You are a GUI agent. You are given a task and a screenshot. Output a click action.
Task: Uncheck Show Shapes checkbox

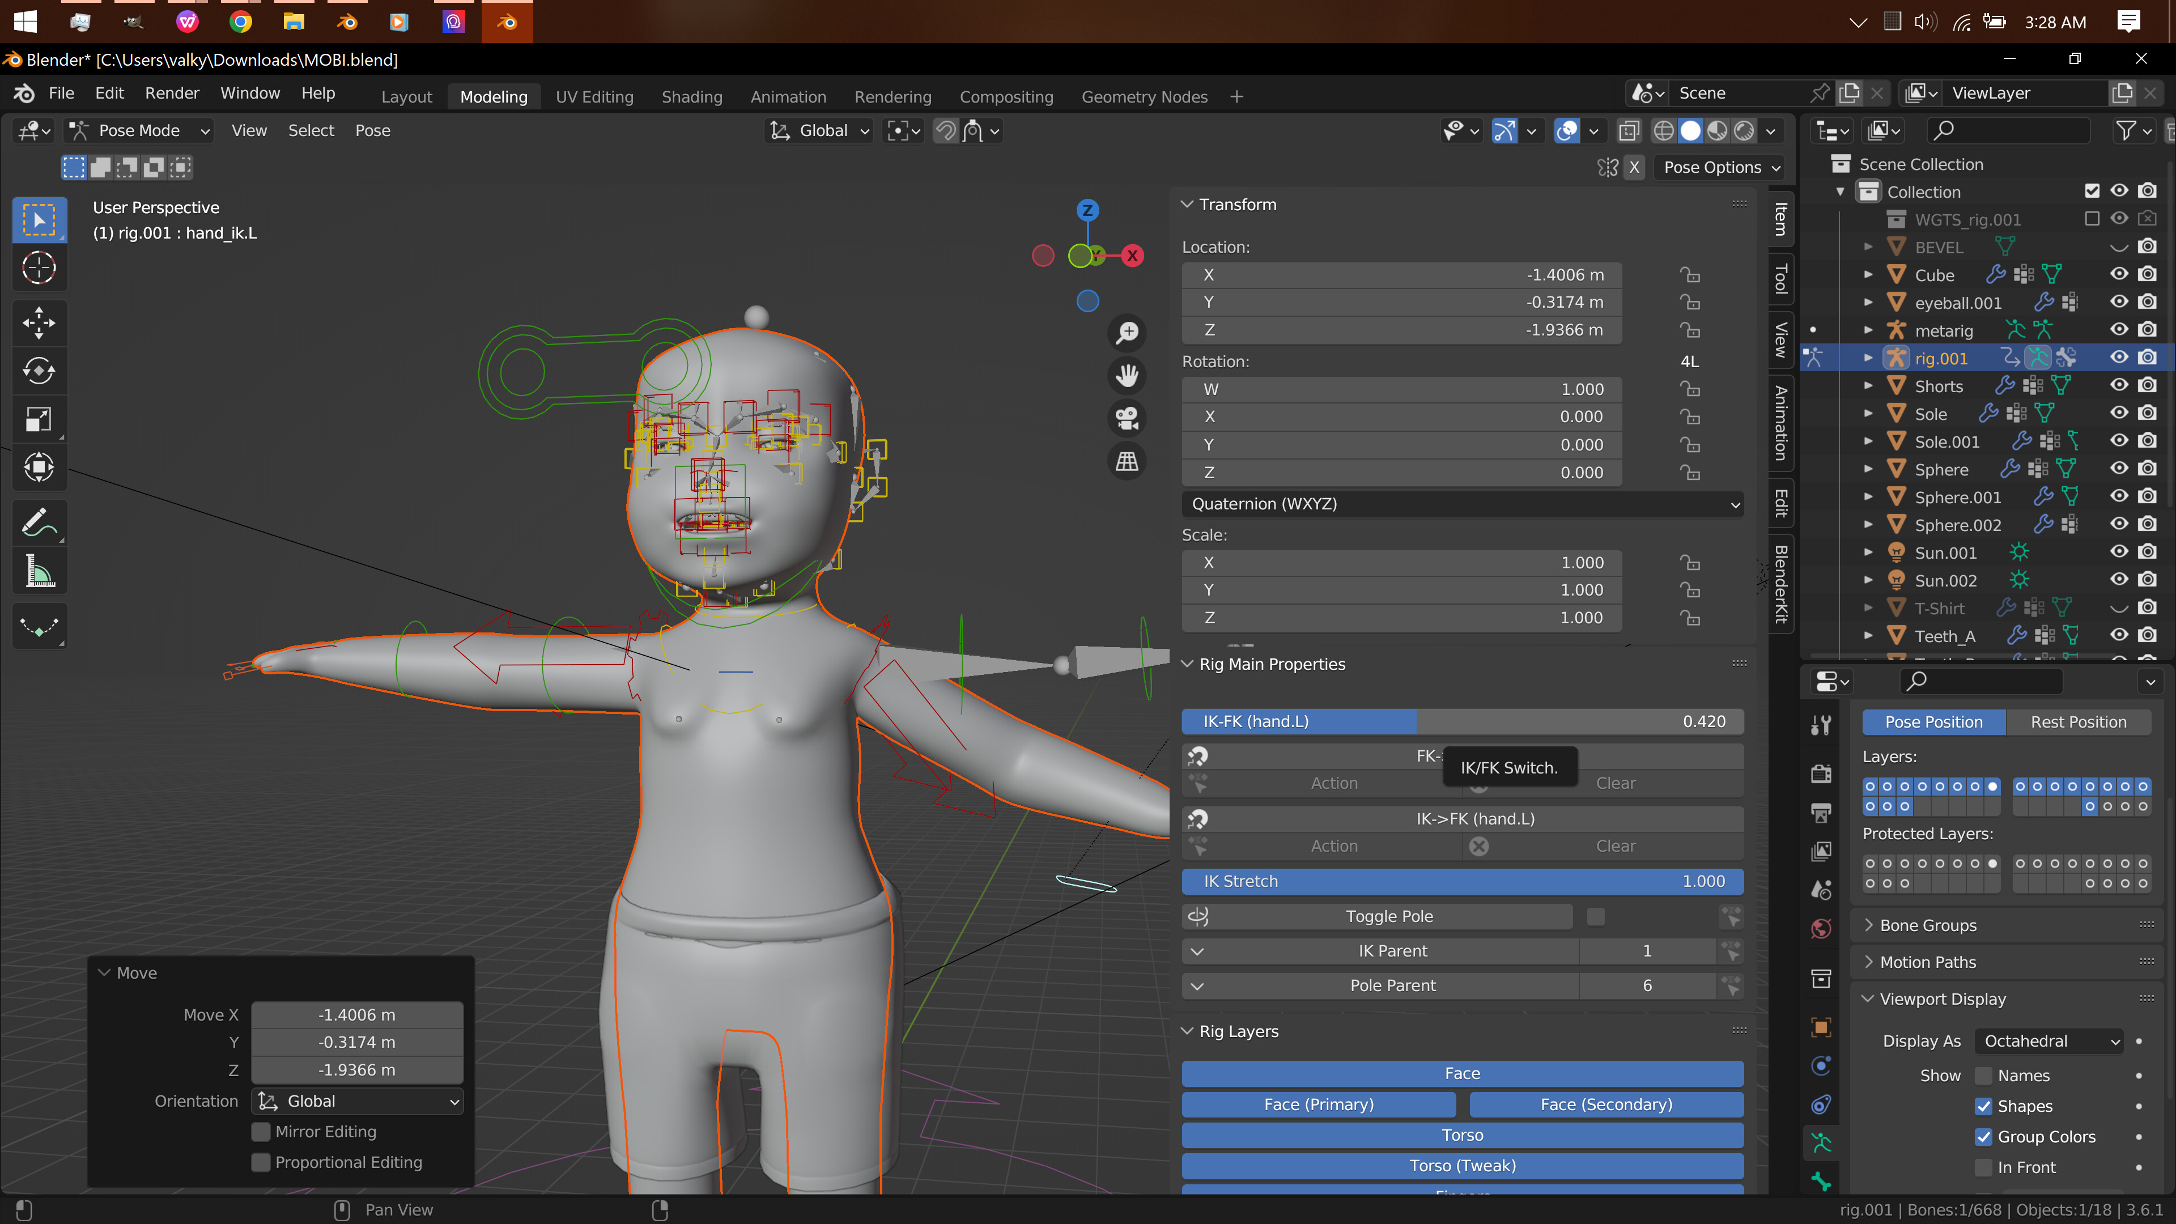tap(1983, 1106)
